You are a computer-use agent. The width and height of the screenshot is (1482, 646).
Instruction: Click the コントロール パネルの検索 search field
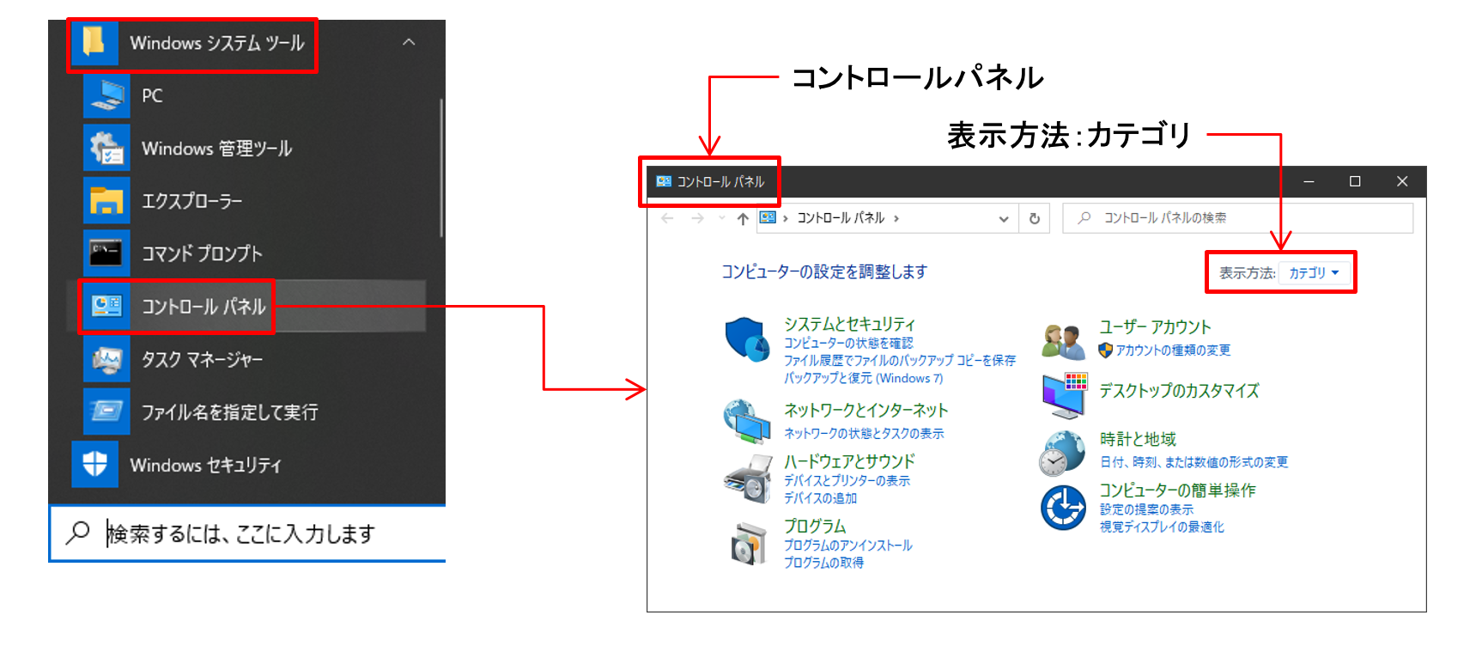click(1238, 218)
